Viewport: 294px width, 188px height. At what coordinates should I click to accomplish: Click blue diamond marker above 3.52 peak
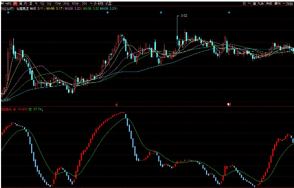coord(161,13)
